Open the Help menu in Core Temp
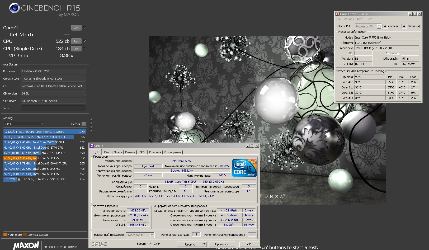429x250 pixels. click(369, 19)
